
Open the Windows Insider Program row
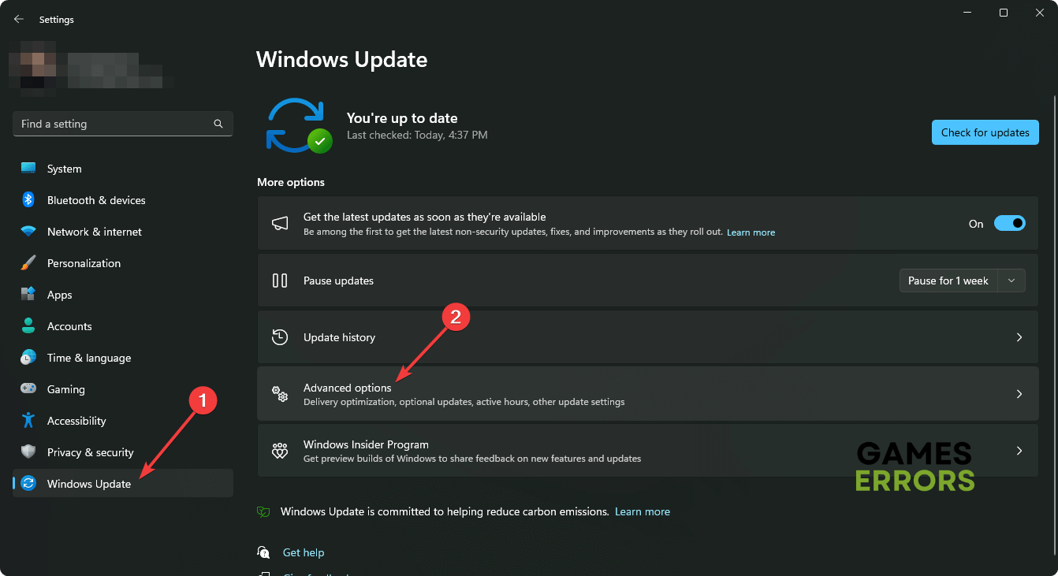tap(648, 451)
